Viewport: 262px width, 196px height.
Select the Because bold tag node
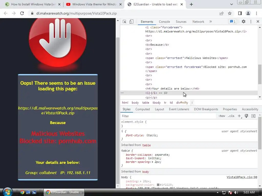157,45
